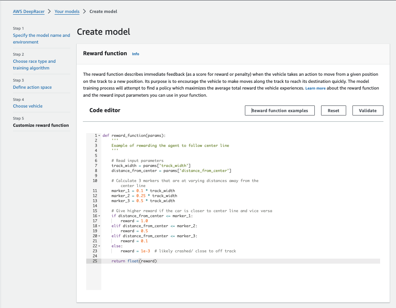Go to AWS DeepRacer breadcrumb
The width and height of the screenshot is (396, 308).
28,11
